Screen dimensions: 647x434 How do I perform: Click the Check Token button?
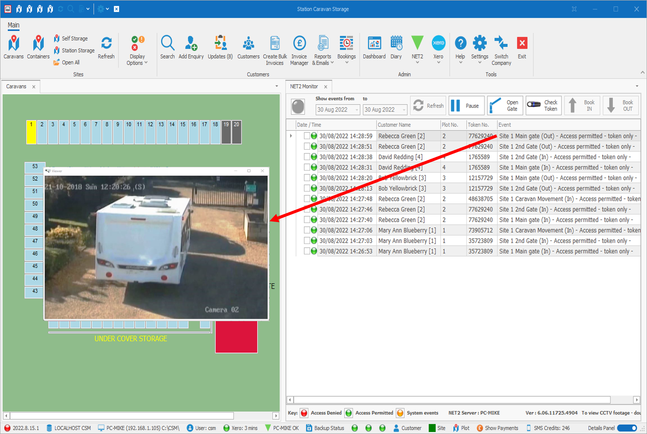(x=543, y=106)
